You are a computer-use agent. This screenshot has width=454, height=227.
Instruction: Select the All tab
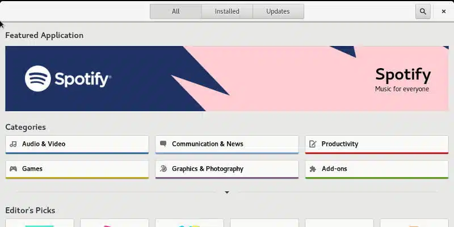tap(176, 11)
